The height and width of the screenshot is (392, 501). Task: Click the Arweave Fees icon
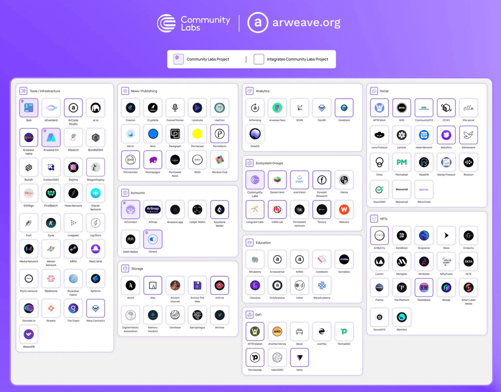(277, 108)
